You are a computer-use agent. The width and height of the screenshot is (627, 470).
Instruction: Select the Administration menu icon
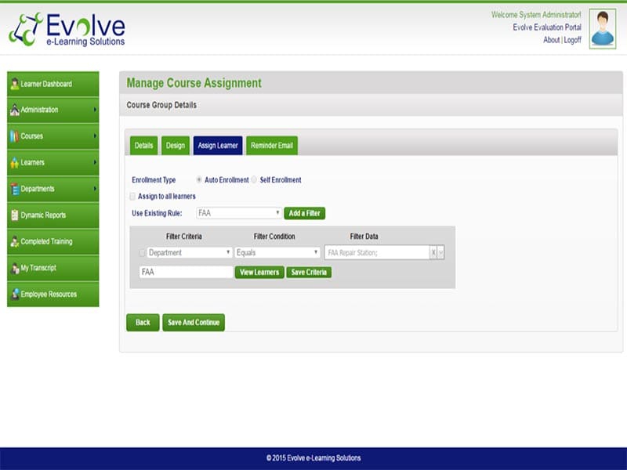pos(14,109)
